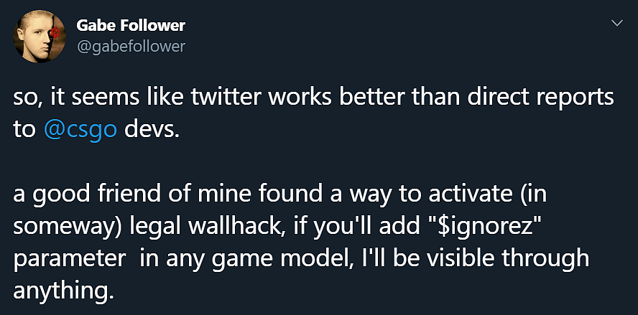Open the tweet options chevron menu

[617, 23]
